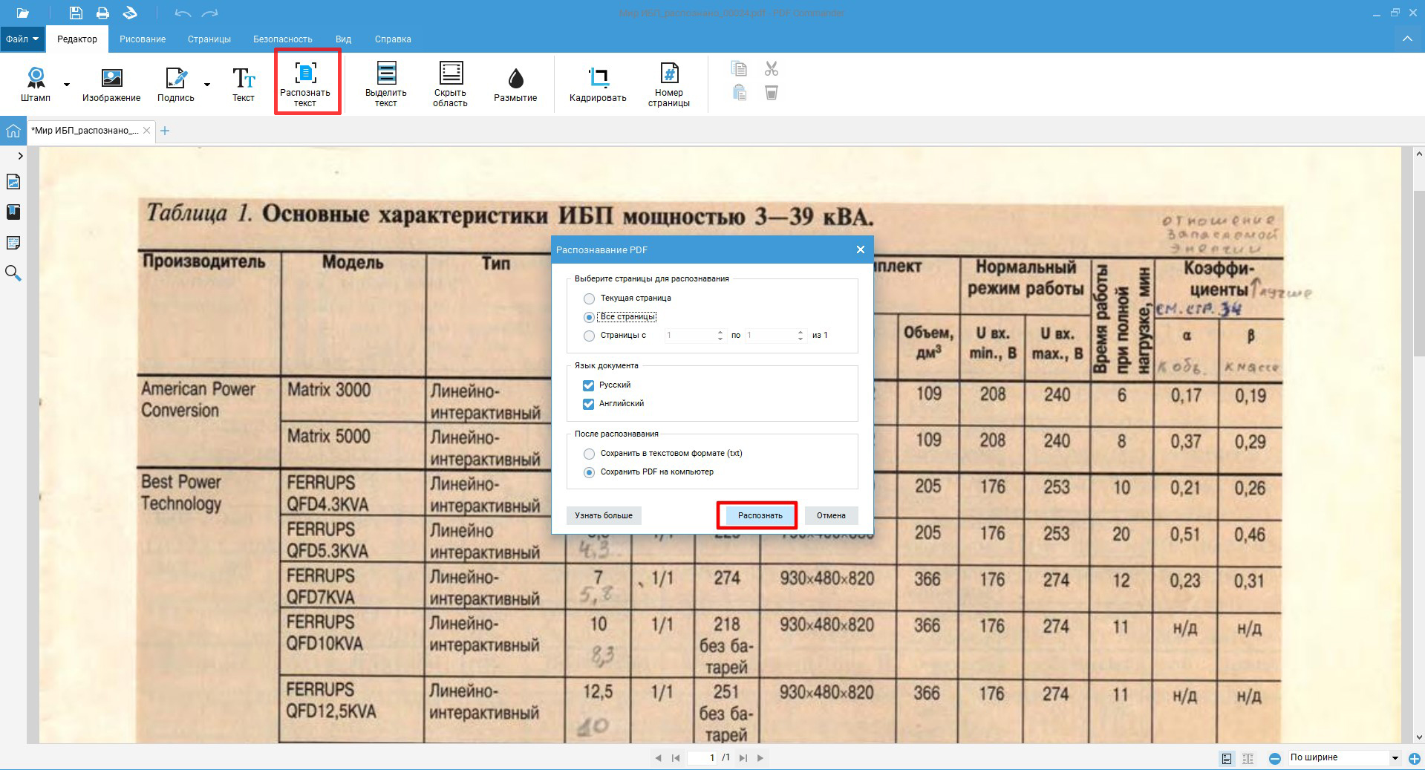Collapse the ribbon with the chevron

pyautogui.click(x=1407, y=39)
